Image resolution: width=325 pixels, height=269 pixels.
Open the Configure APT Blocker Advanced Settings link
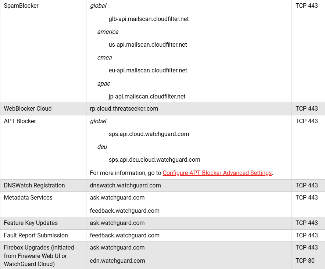217,173
